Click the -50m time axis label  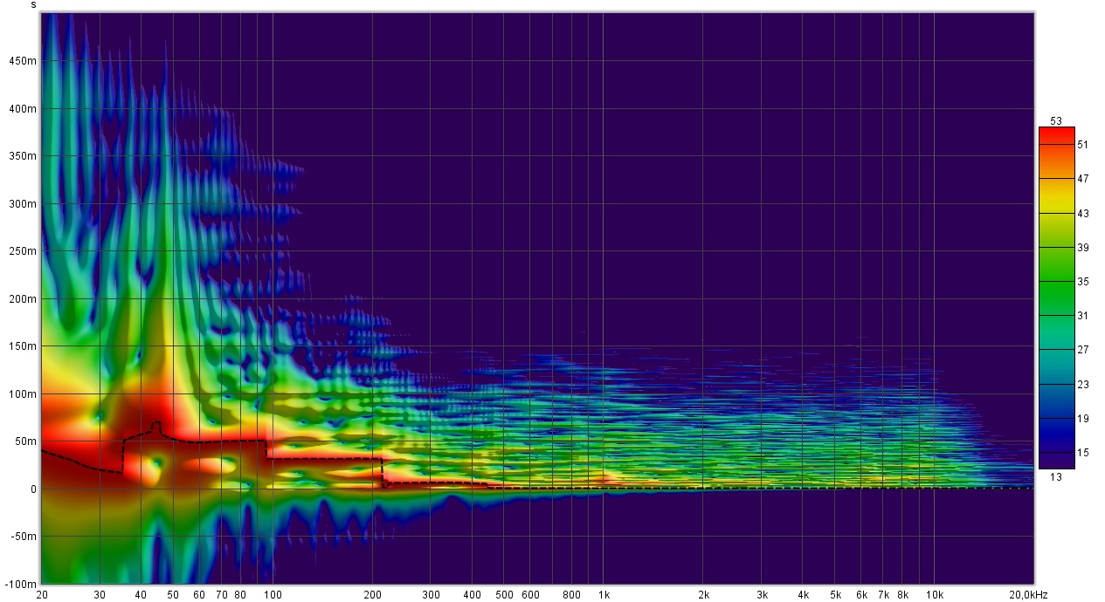tap(24, 537)
